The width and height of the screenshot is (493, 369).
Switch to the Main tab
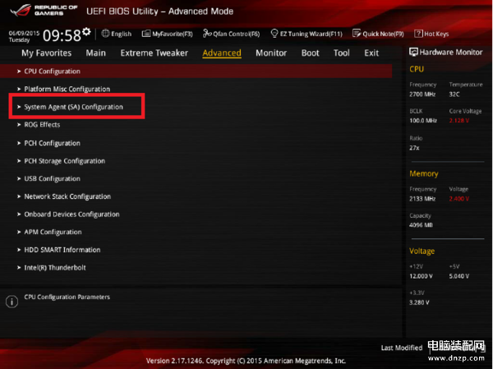click(x=96, y=53)
